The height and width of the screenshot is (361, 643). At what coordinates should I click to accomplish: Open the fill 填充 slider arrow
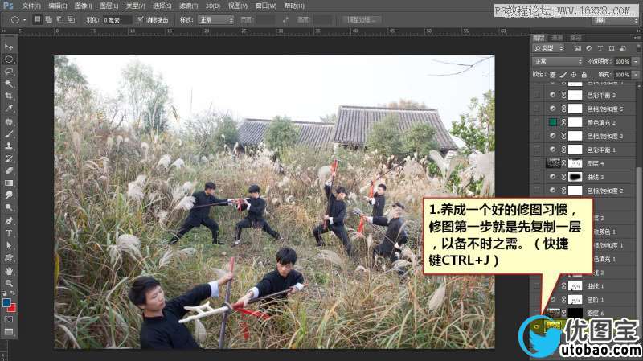point(636,75)
